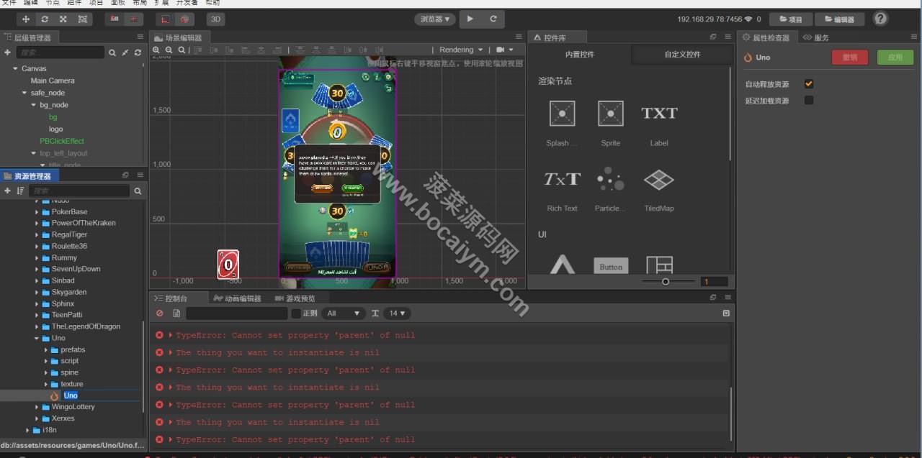Open the console font size dropdown
Image resolution: width=922 pixels, height=458 pixels.
click(x=398, y=313)
